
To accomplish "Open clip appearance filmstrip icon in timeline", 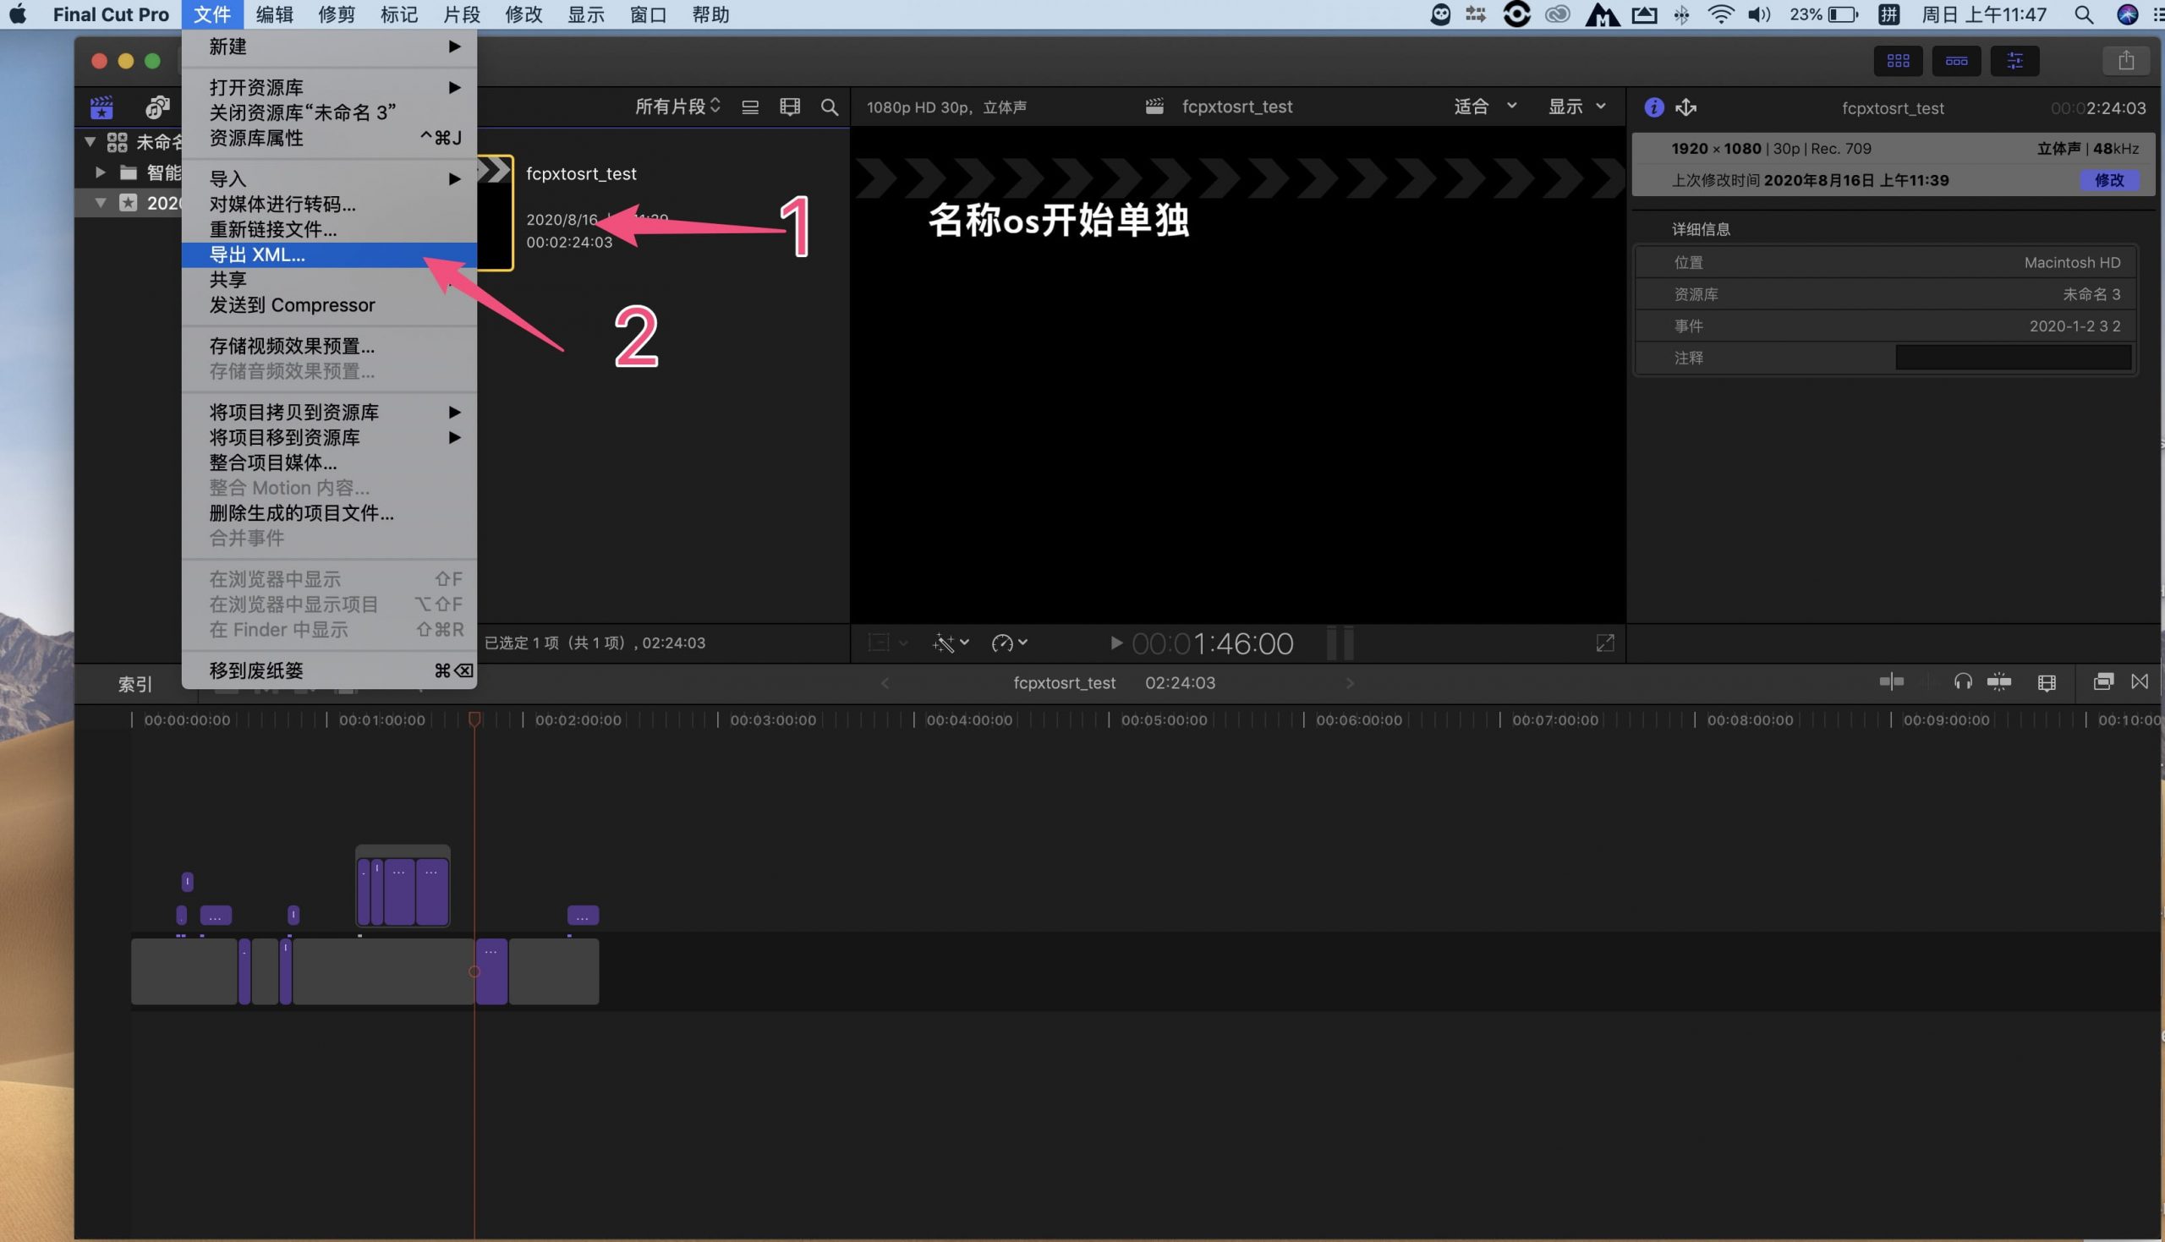I will (2047, 682).
